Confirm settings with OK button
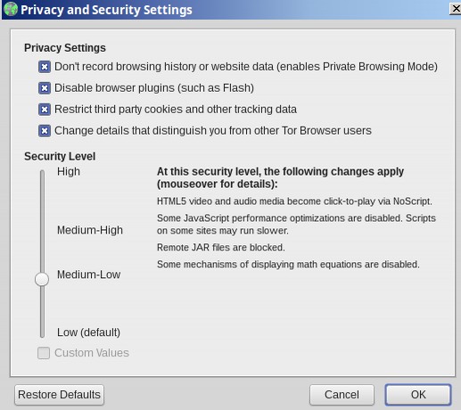 click(x=418, y=395)
